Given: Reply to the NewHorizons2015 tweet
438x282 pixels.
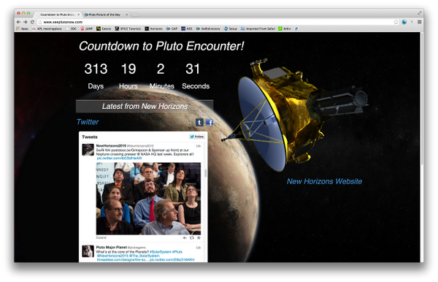Looking at the screenshot, I should (185, 238).
